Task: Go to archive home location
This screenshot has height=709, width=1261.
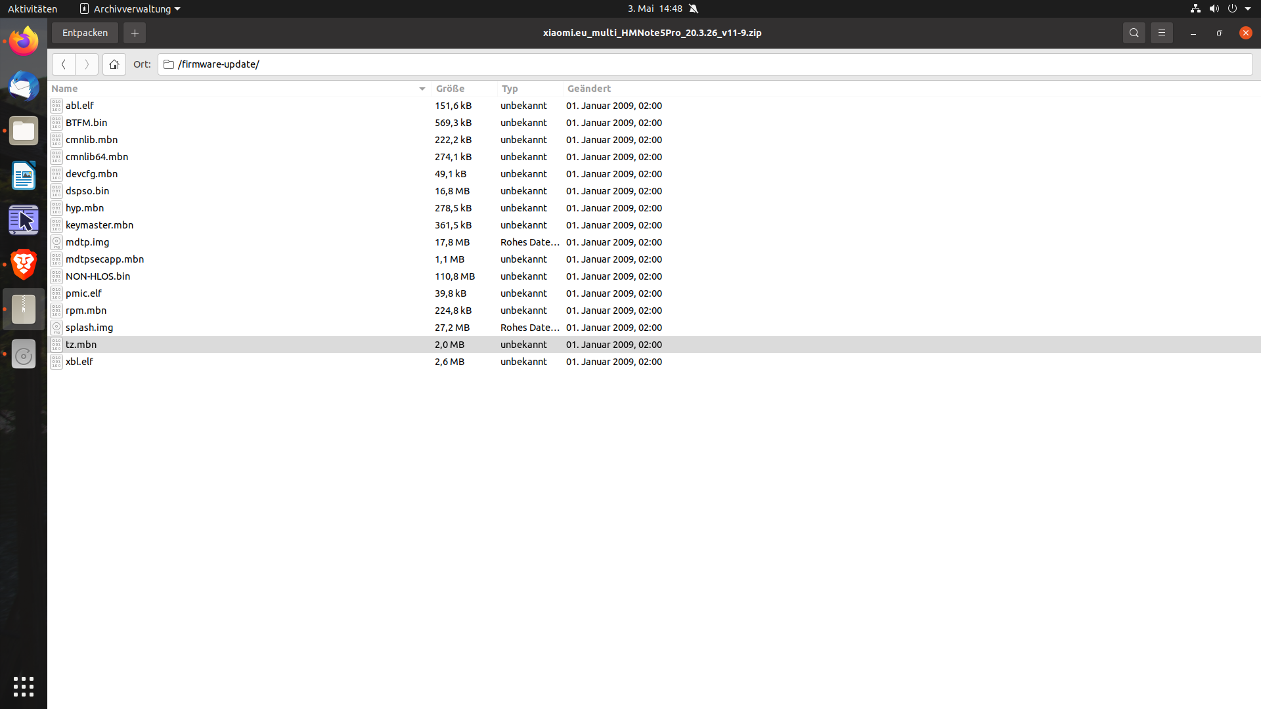Action: (114, 64)
